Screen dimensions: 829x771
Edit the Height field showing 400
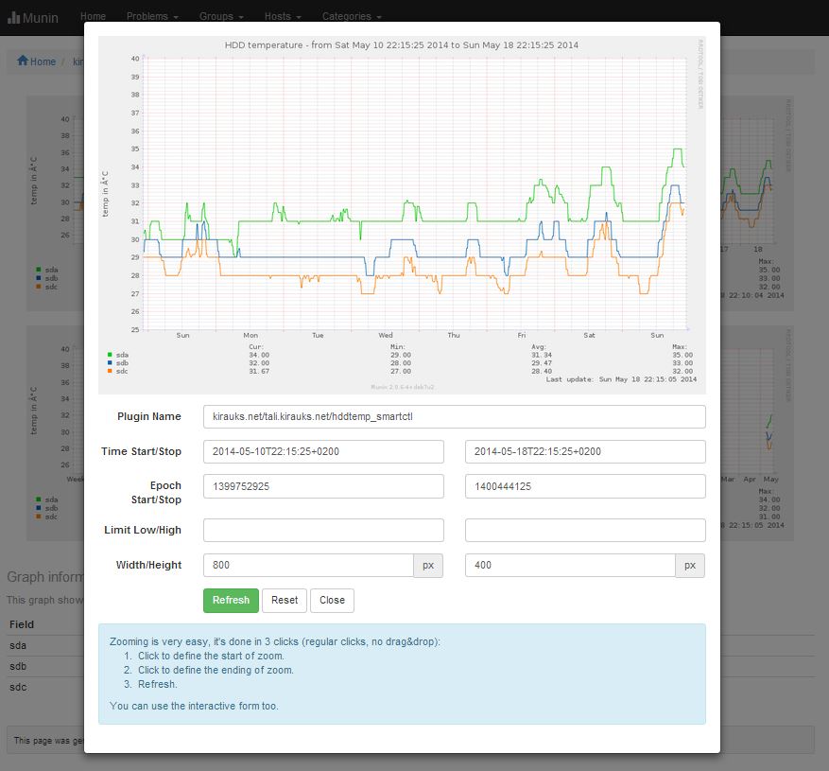click(570, 565)
